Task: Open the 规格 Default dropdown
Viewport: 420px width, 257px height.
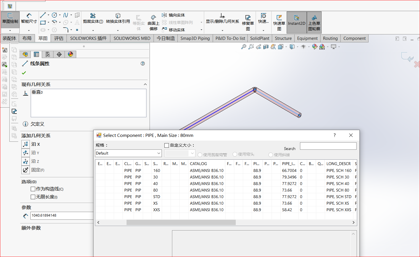Action: click(x=129, y=153)
